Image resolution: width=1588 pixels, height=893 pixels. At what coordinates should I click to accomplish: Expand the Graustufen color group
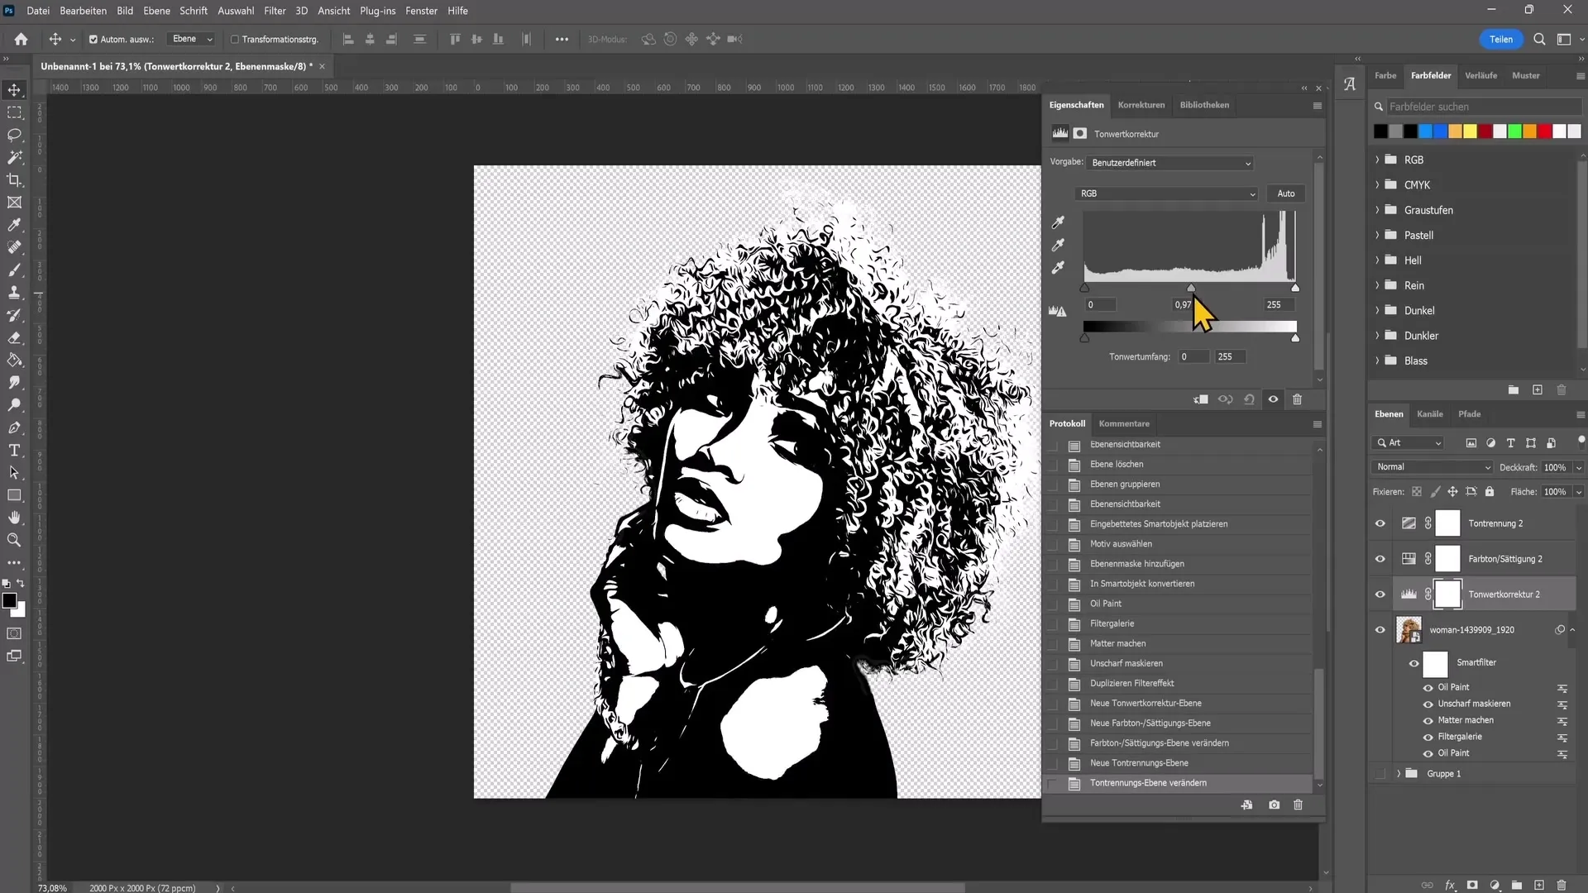point(1377,209)
